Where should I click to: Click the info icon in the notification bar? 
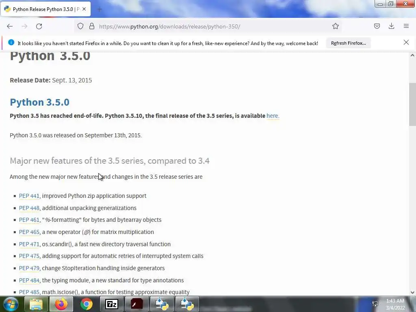point(11,42)
